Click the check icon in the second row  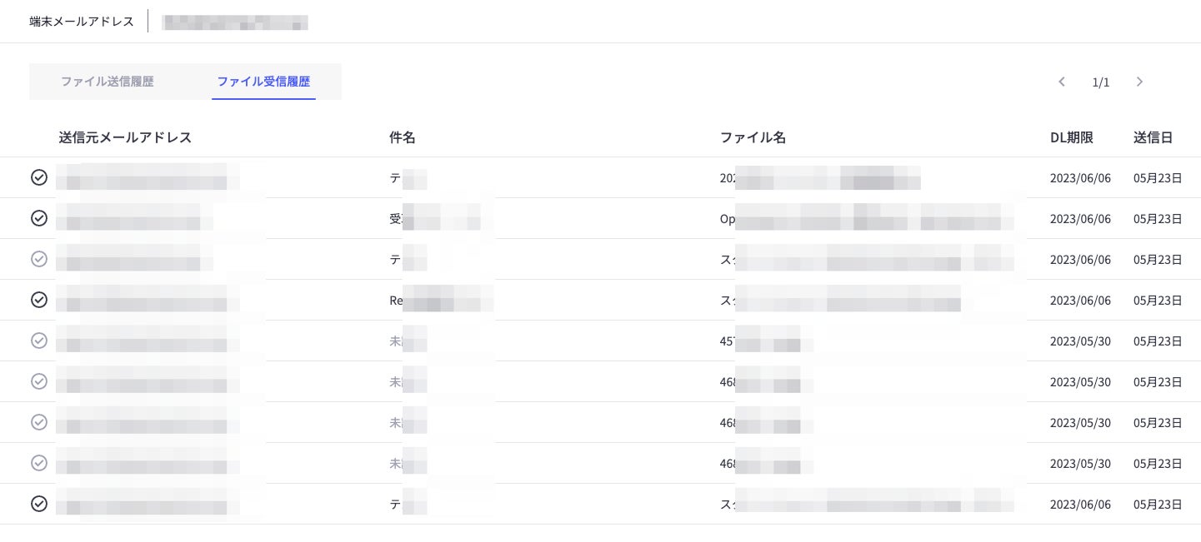[x=39, y=218]
